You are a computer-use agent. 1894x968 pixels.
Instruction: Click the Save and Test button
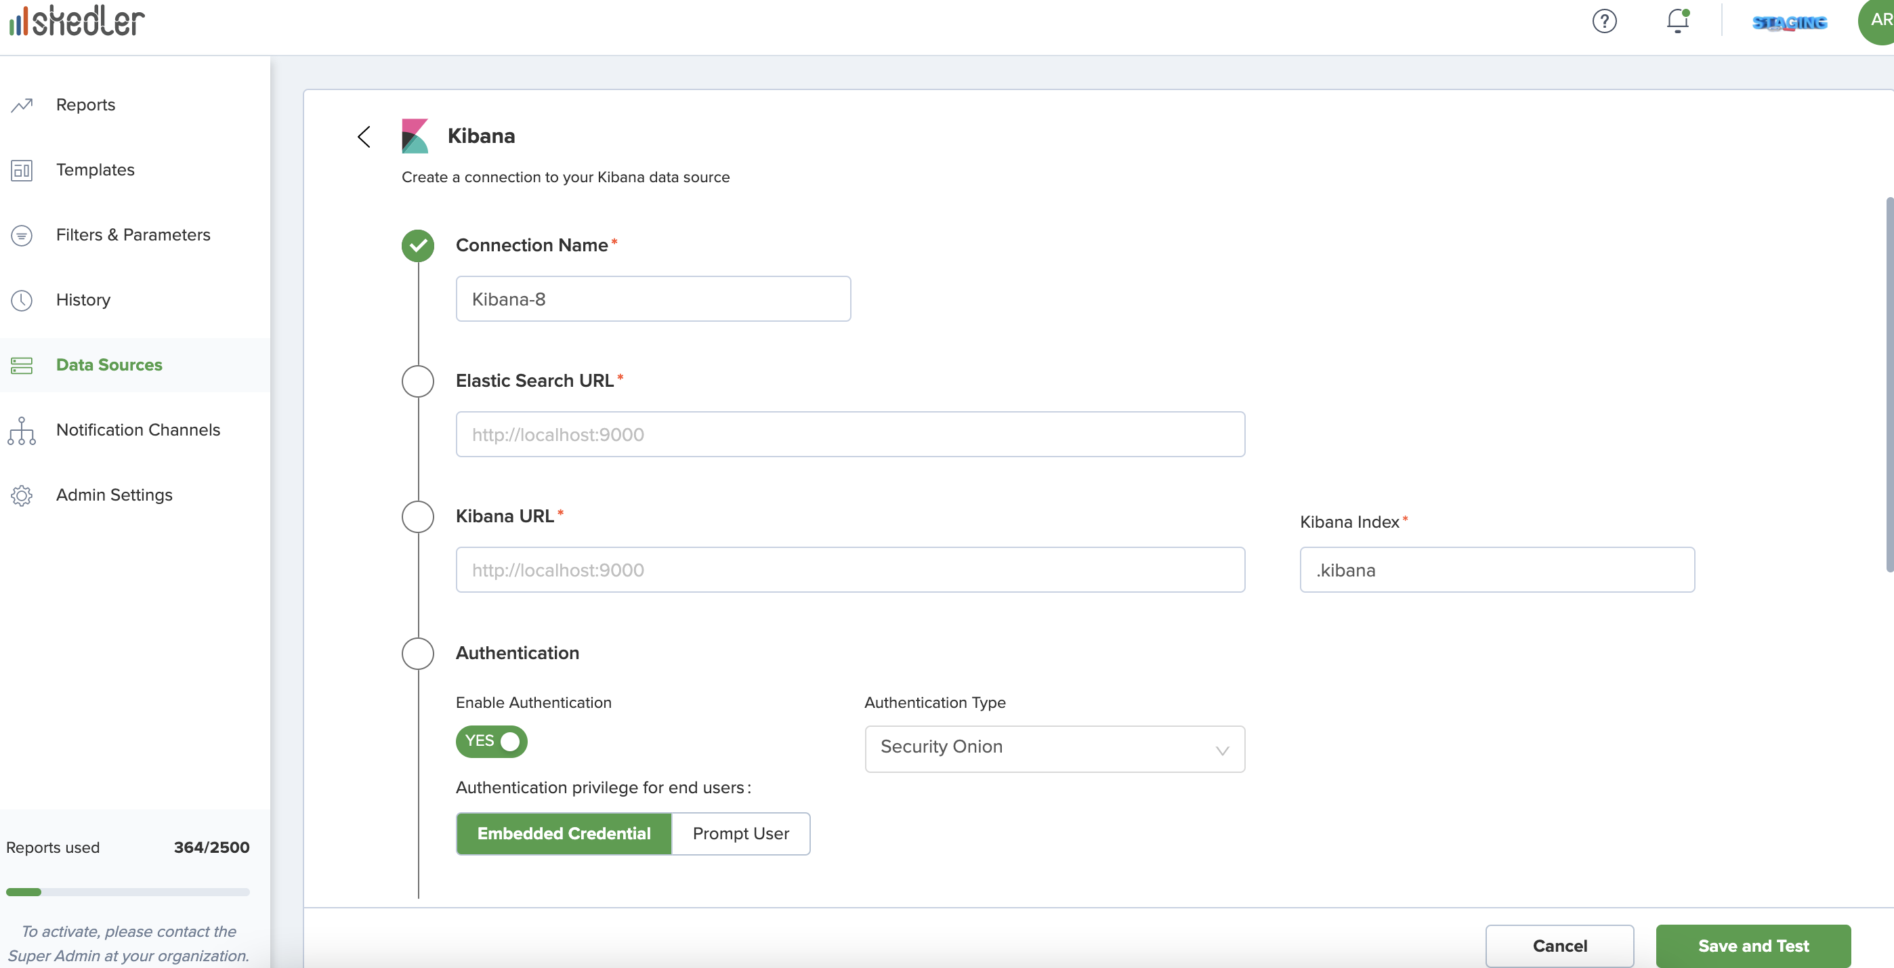pos(1753,945)
